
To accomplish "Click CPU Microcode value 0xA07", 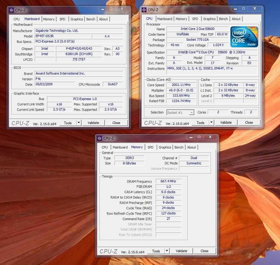I will tap(113, 84).
